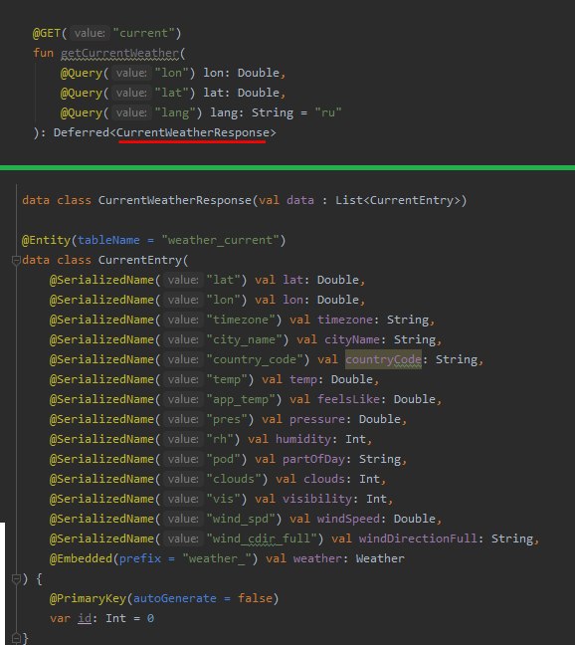
Task: Select the "timezone" serialized name string
Action: 241,320
